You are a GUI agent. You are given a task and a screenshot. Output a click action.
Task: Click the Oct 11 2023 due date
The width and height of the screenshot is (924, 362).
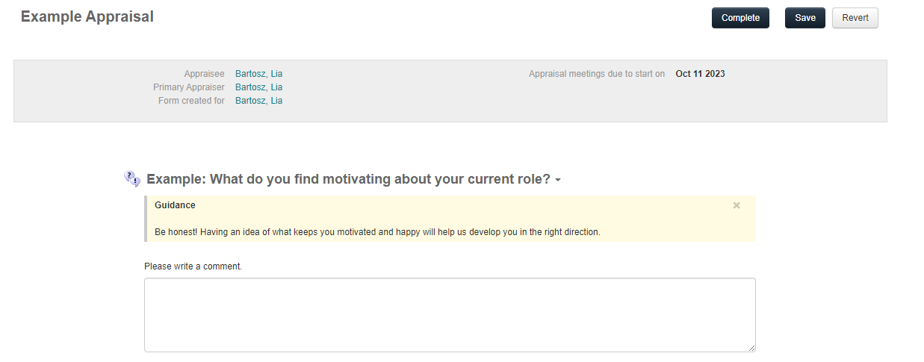[700, 74]
